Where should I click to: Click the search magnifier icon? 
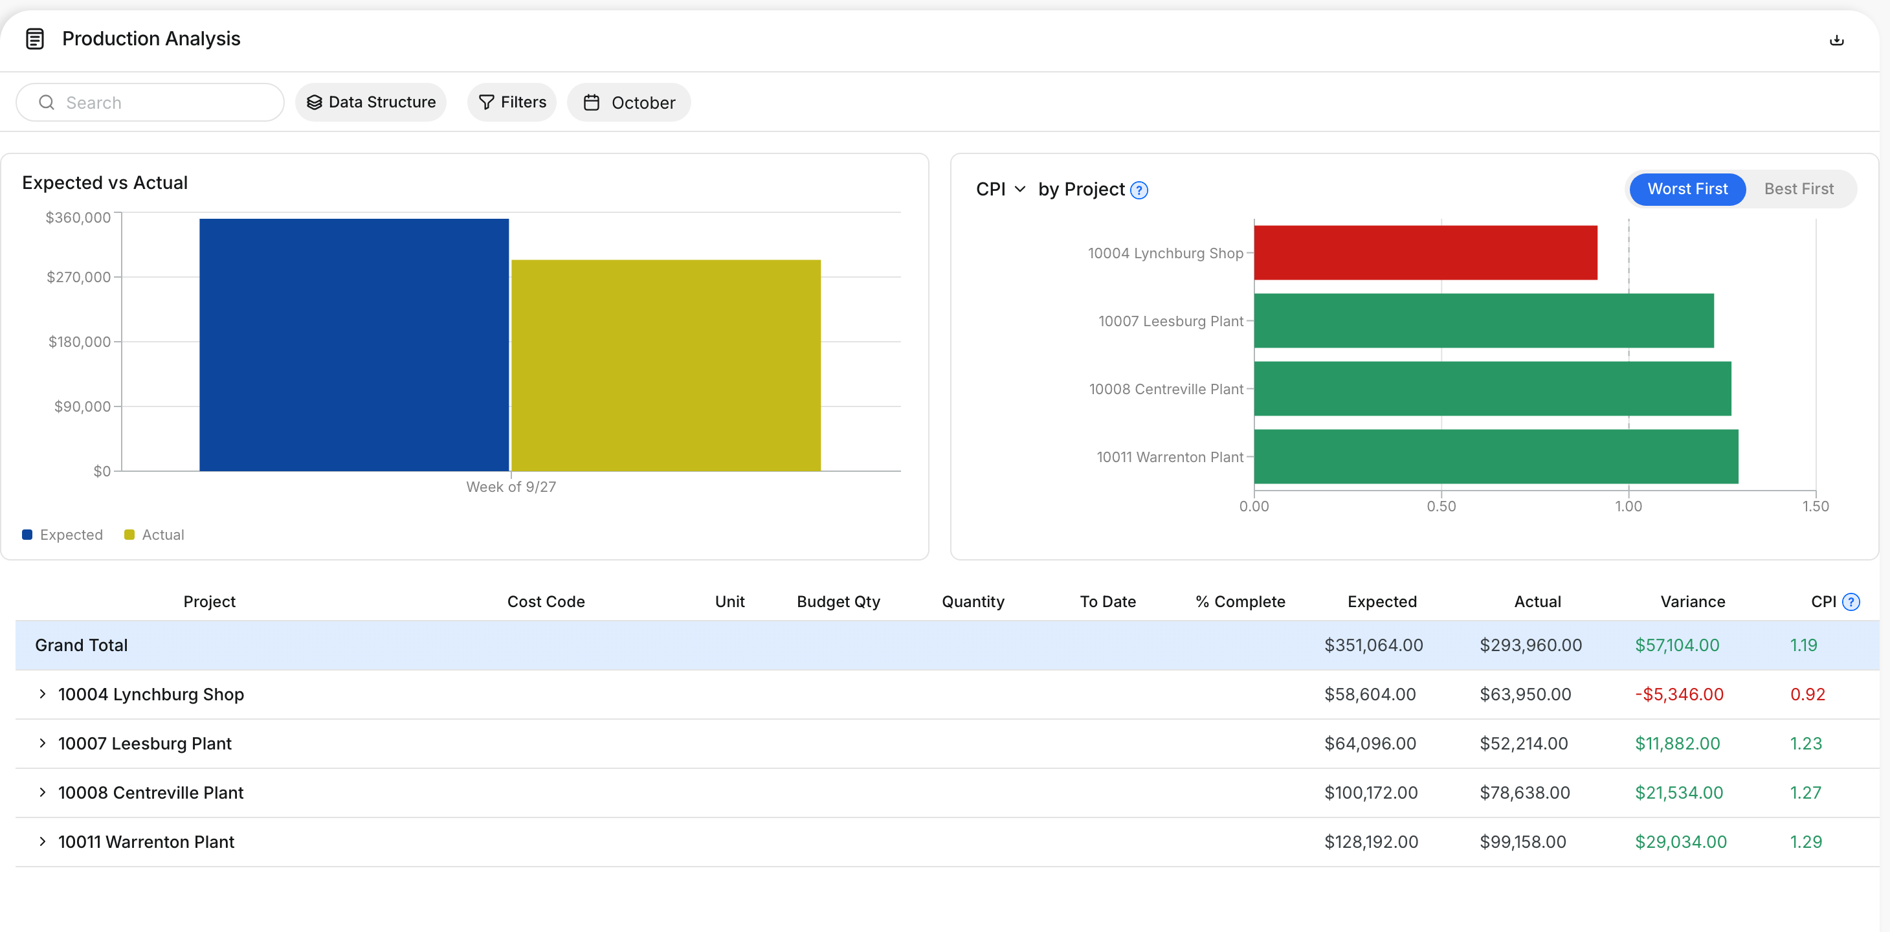point(46,102)
